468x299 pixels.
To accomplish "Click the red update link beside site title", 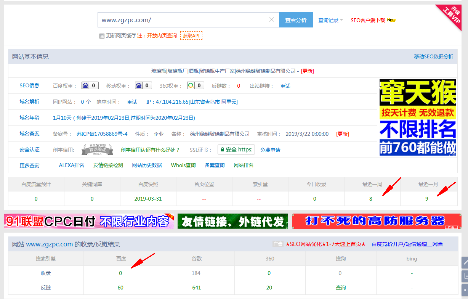I will click(x=308, y=71).
